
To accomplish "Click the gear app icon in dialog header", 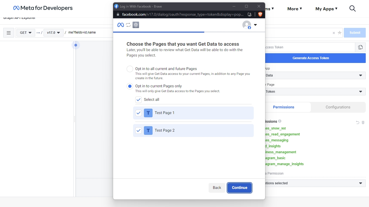I will [136, 25].
